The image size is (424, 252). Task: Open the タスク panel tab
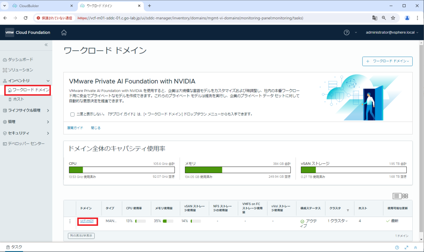pos(14,247)
